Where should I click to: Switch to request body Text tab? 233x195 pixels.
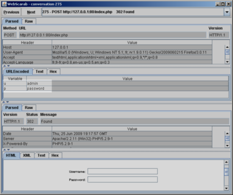40,72
